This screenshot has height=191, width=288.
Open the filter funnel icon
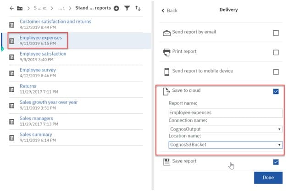[127, 8]
